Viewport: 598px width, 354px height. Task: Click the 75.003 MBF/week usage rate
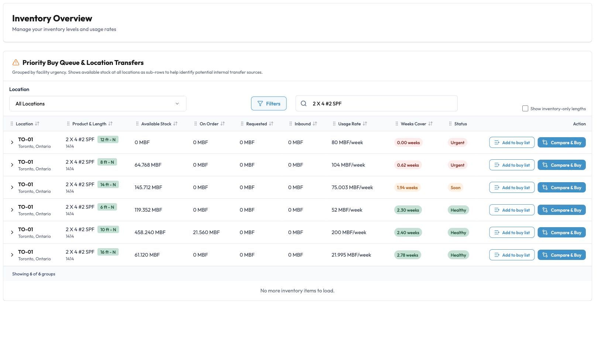pyautogui.click(x=352, y=187)
